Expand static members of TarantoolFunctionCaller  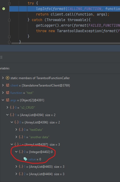[x=3, y=78]
